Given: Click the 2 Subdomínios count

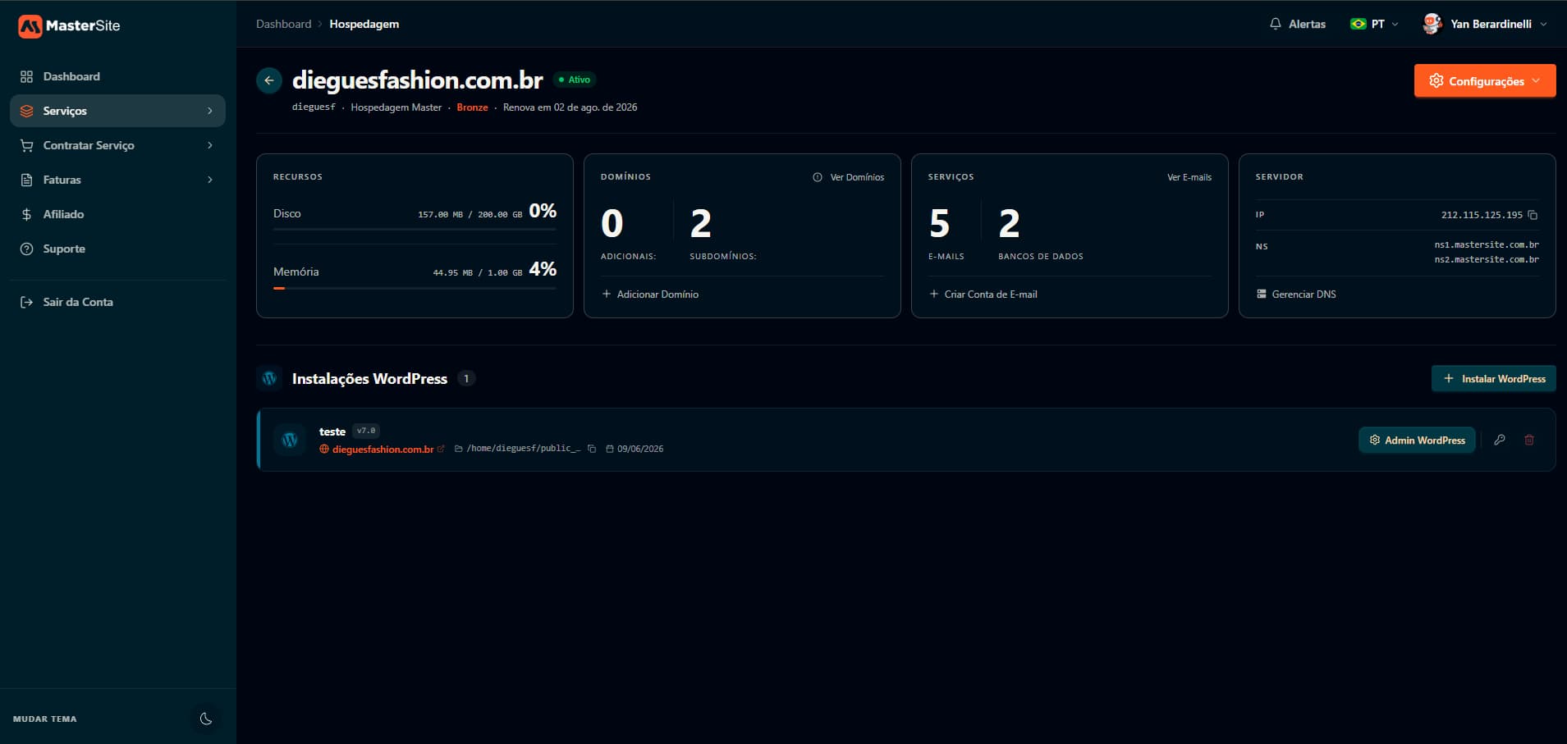Looking at the screenshot, I should [700, 223].
